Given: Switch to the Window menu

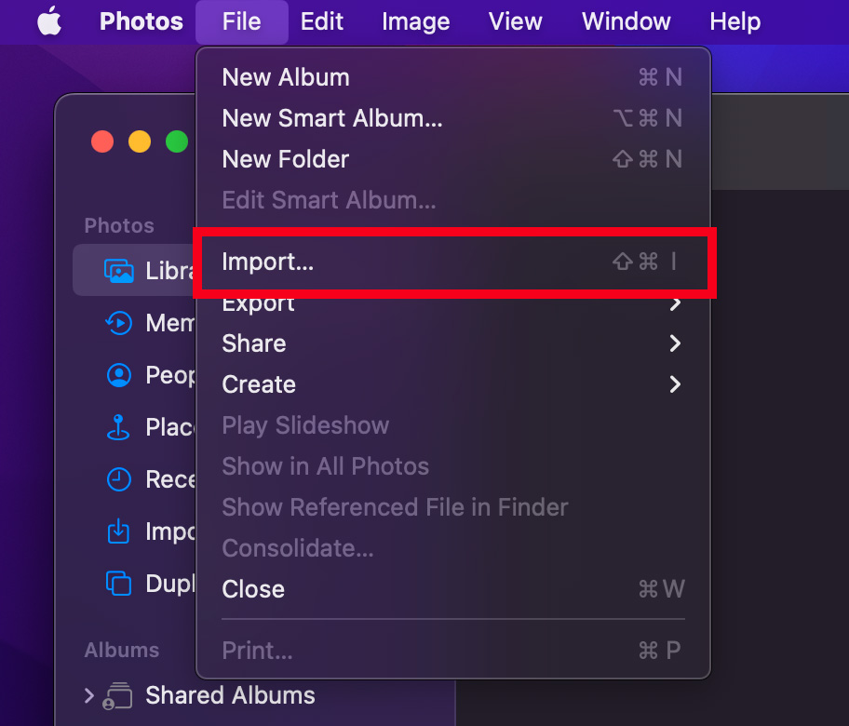Looking at the screenshot, I should coord(626,21).
